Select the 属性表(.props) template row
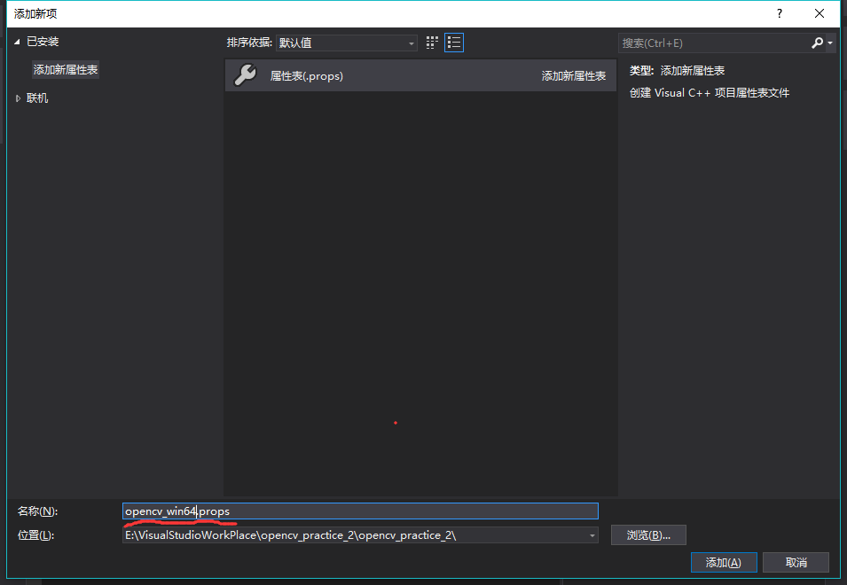 click(x=420, y=75)
